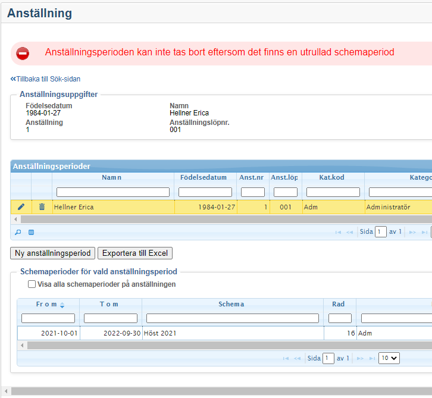
Task: Click the trash delete icon for Hellner Erica
Action: 42,207
